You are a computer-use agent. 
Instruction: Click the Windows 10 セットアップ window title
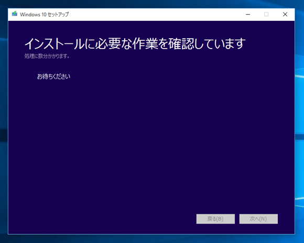point(45,15)
